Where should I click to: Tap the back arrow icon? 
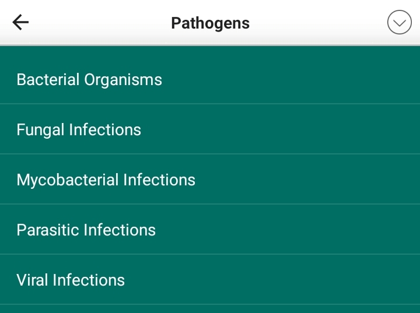click(20, 23)
